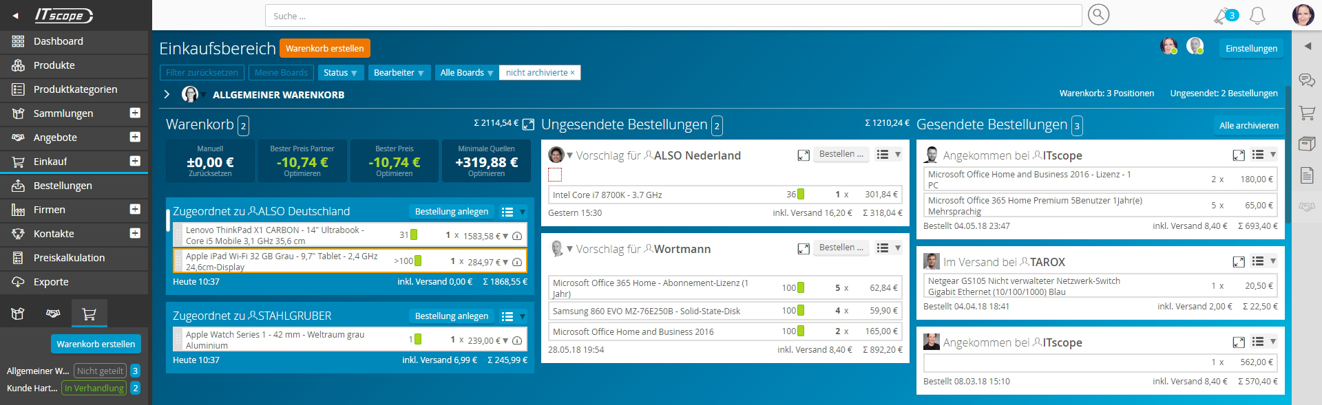Click into the Suche search field
This screenshot has width=1322, height=405.
pyautogui.click(x=672, y=16)
